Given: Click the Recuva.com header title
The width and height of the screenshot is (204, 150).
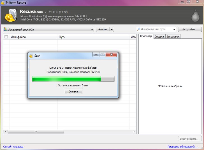Looking at the screenshot, I should pos(31,11).
